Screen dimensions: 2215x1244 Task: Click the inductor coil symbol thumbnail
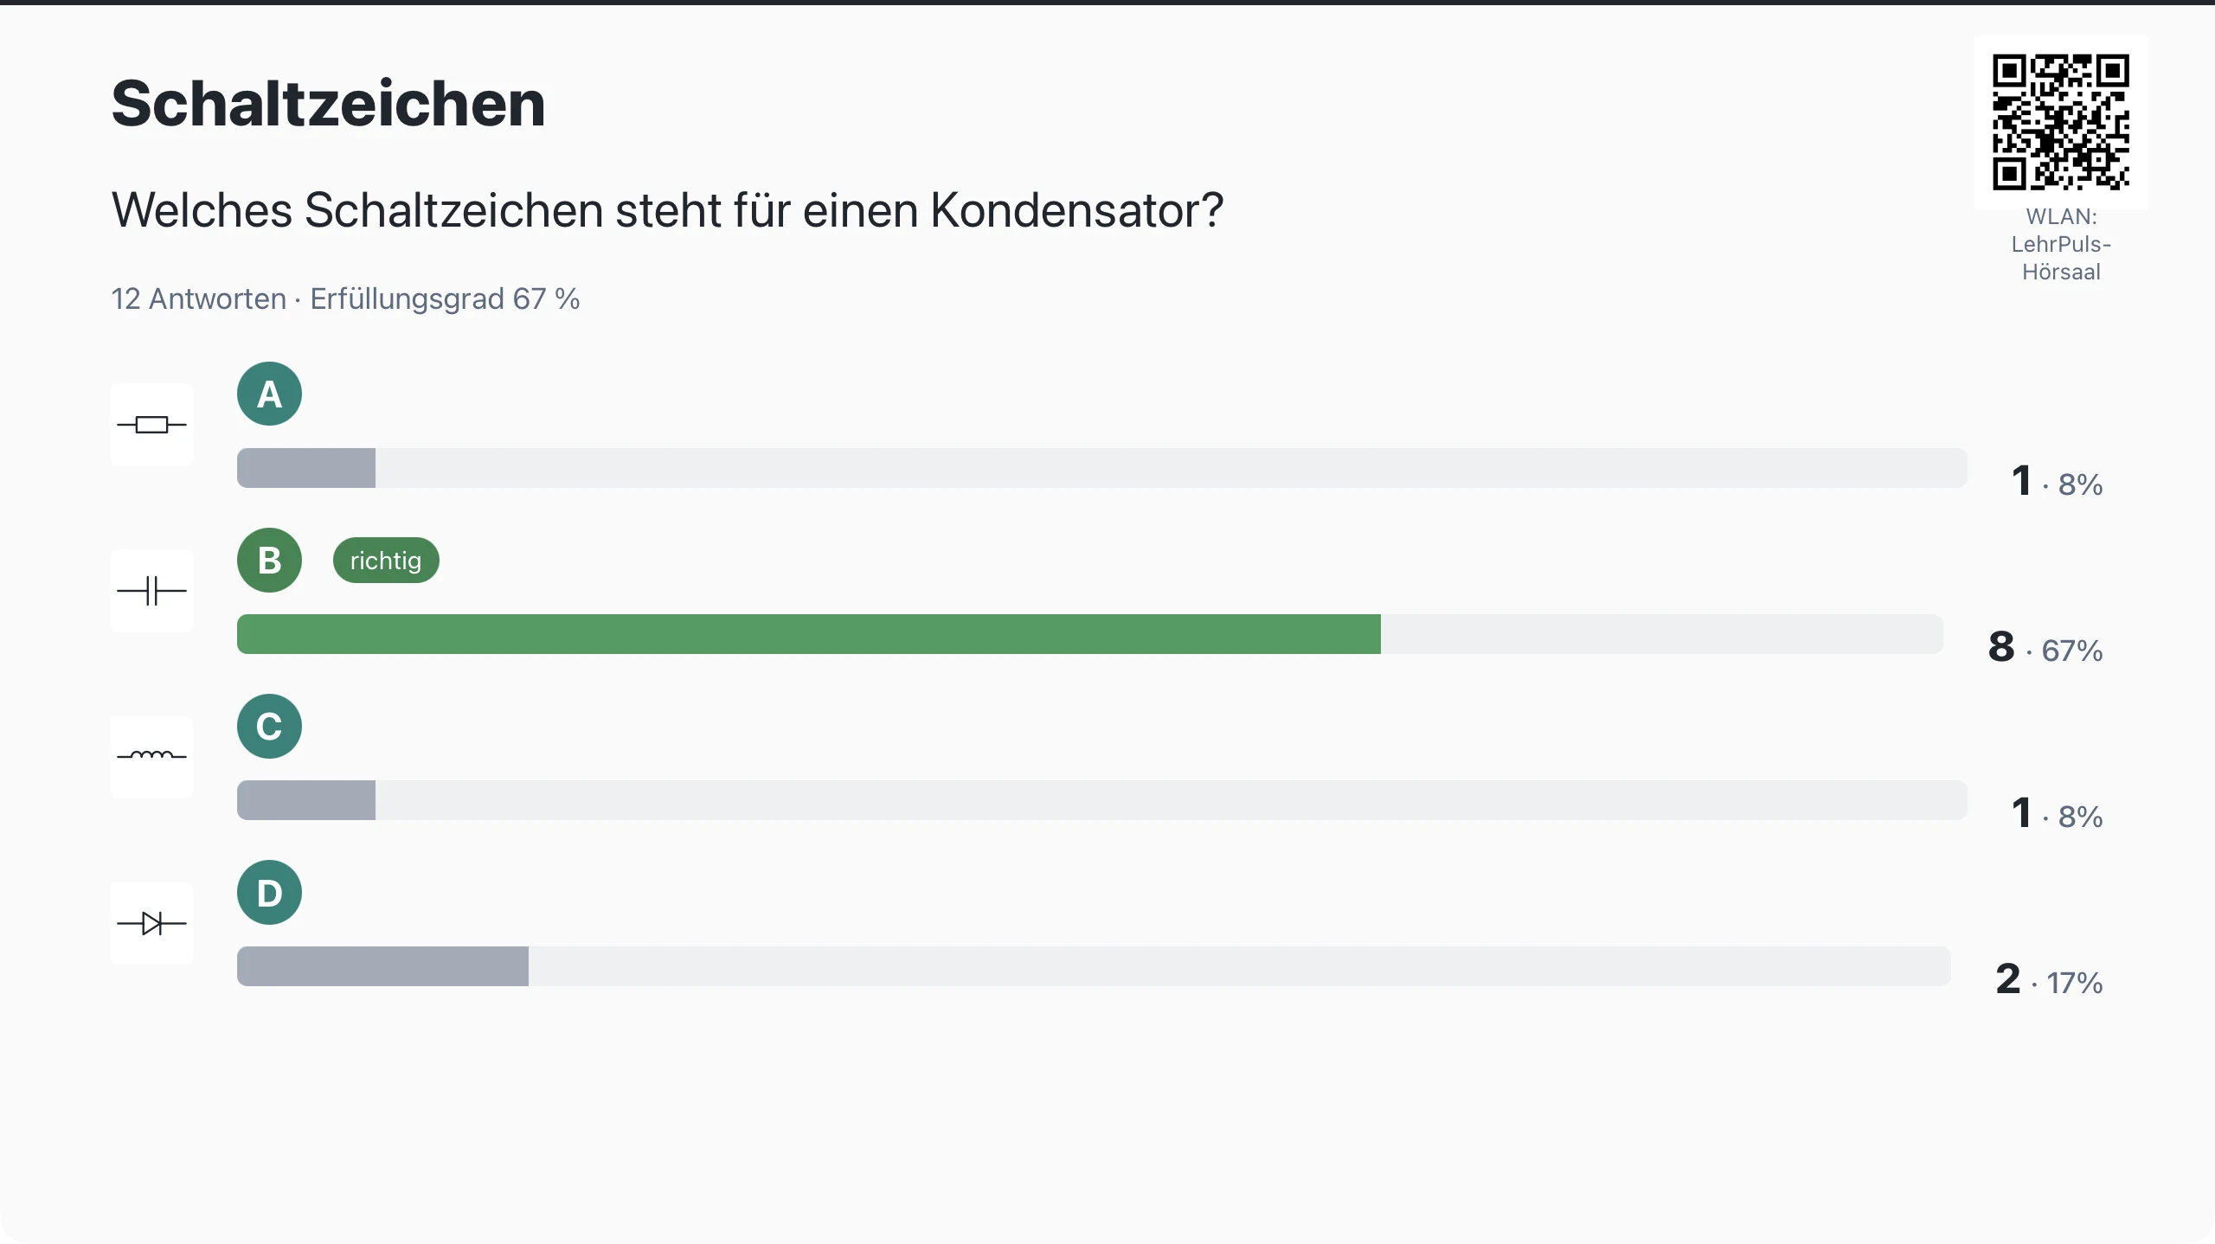click(151, 757)
